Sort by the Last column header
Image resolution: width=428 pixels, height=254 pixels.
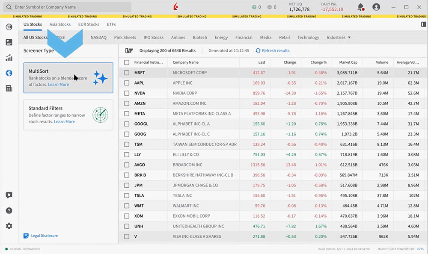[262, 62]
